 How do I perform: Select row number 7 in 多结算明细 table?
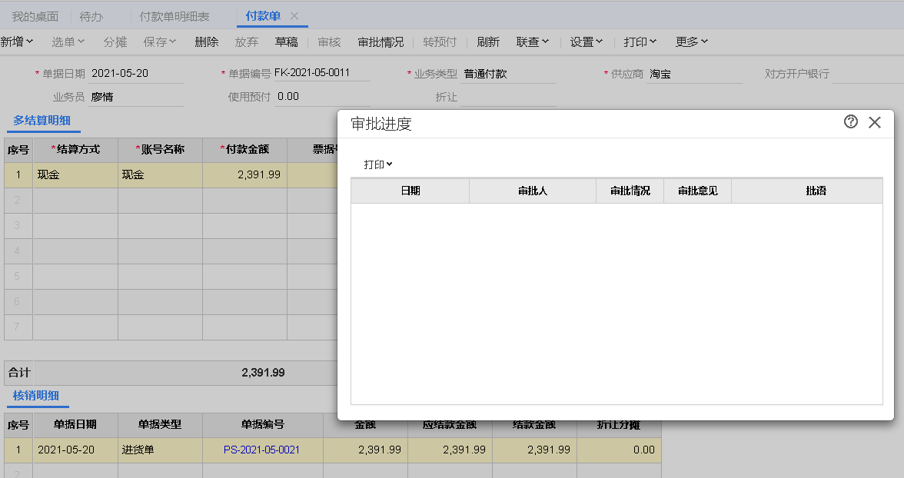pos(17,327)
